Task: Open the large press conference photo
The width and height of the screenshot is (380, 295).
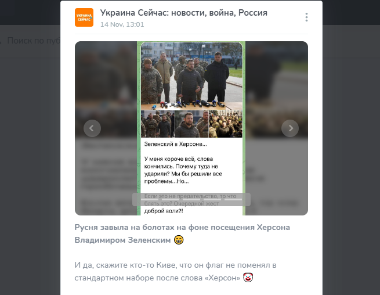Action: [191, 76]
